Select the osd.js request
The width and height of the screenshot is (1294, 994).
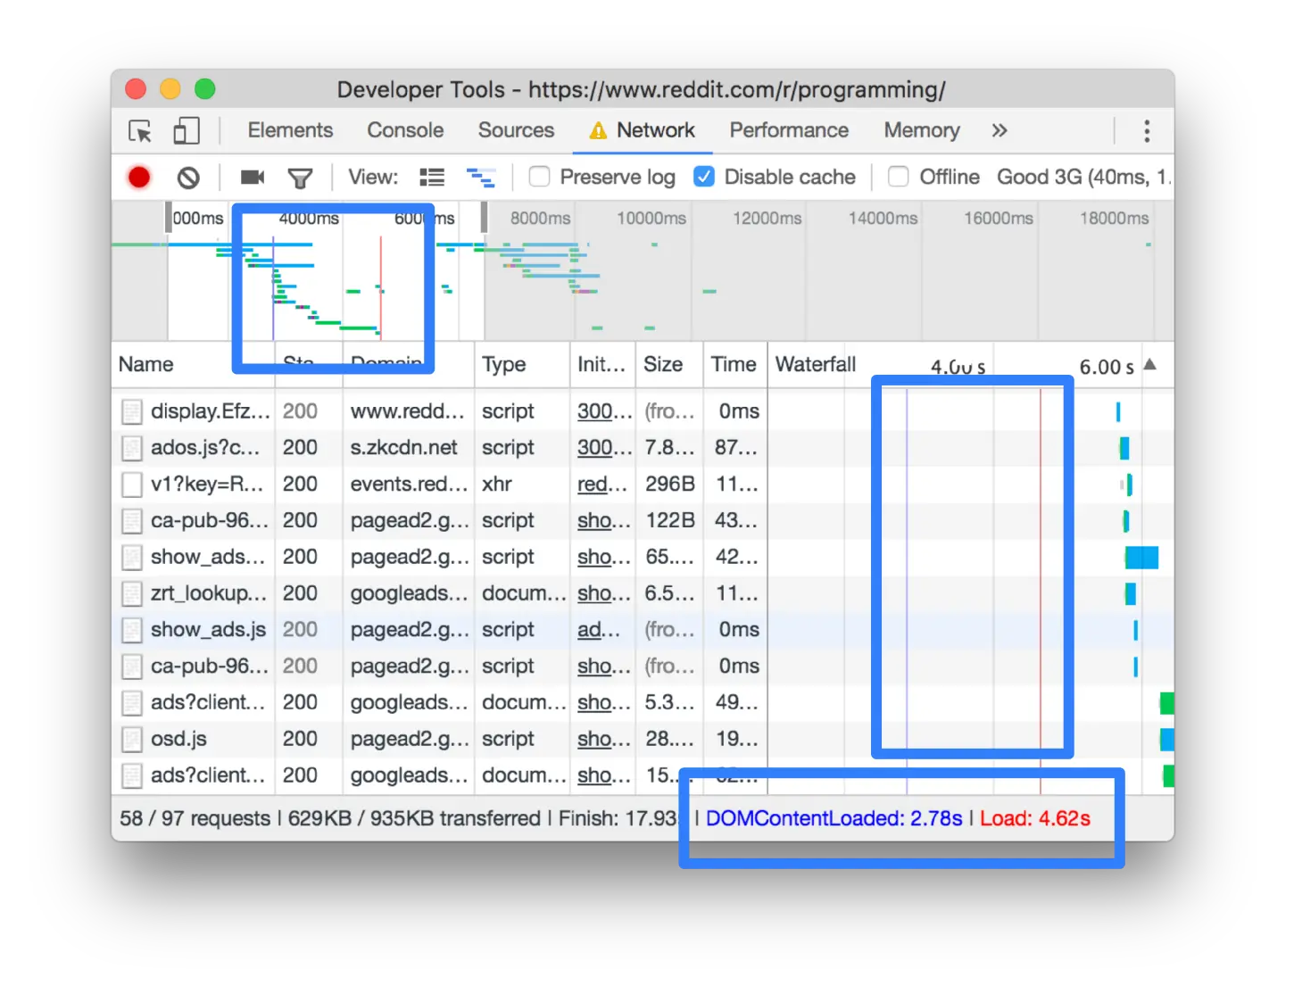tap(643, 739)
